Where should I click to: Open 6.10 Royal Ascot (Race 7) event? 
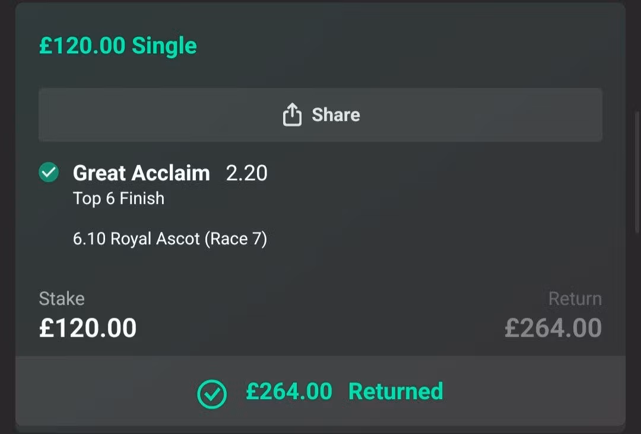(x=170, y=239)
